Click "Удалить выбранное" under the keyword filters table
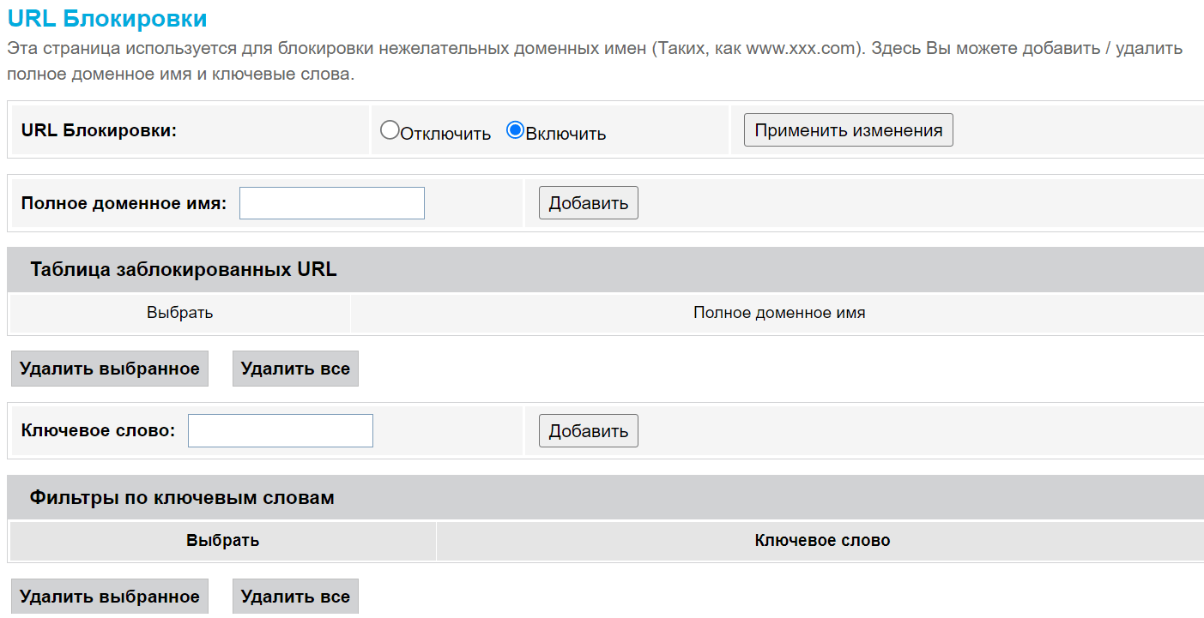This screenshot has height=618, width=1204. coord(110,597)
